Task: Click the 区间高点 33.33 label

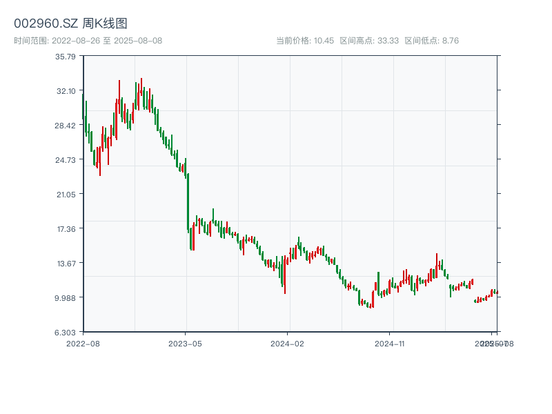Action: pyautogui.click(x=369, y=41)
